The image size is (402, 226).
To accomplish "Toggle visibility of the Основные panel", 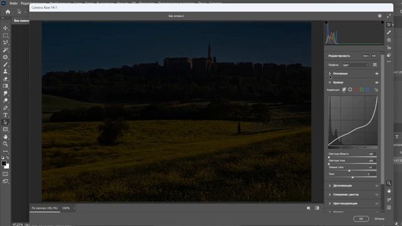I will [377, 73].
